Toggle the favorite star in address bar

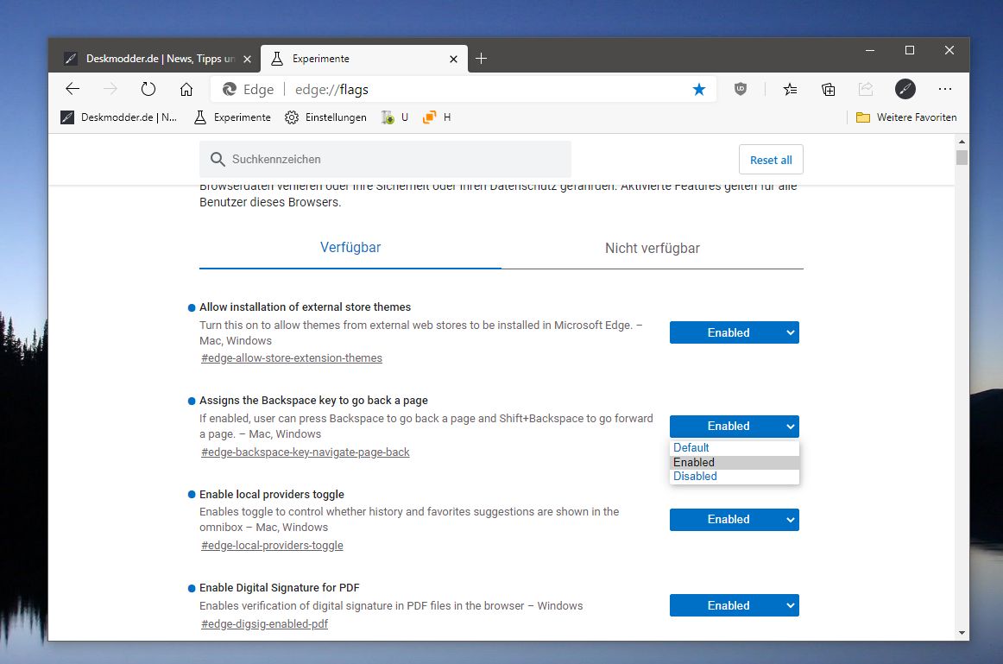699,90
